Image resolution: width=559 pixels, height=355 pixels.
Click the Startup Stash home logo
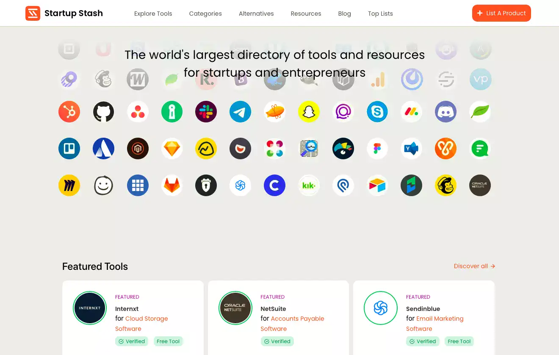(64, 13)
